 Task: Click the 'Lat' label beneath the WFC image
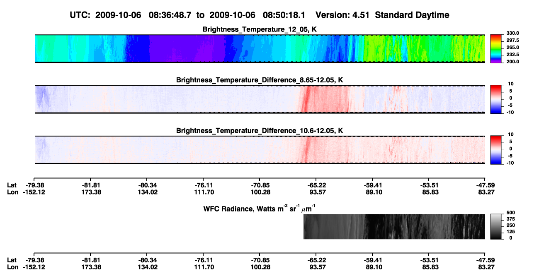pyautogui.click(x=12, y=260)
